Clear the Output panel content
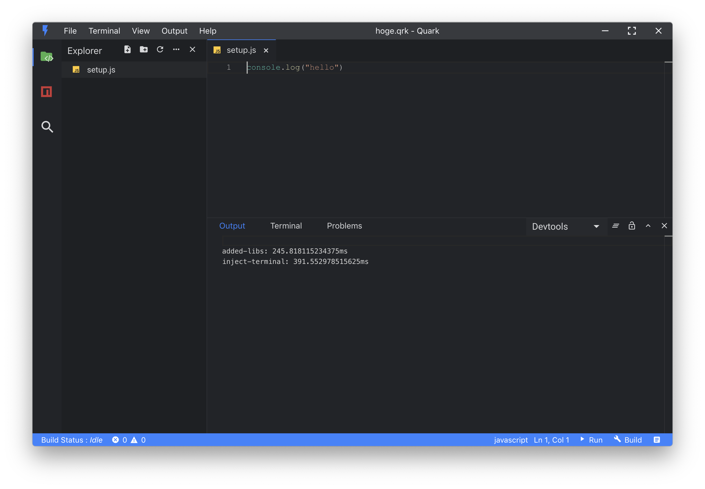This screenshot has width=705, height=489. click(615, 226)
